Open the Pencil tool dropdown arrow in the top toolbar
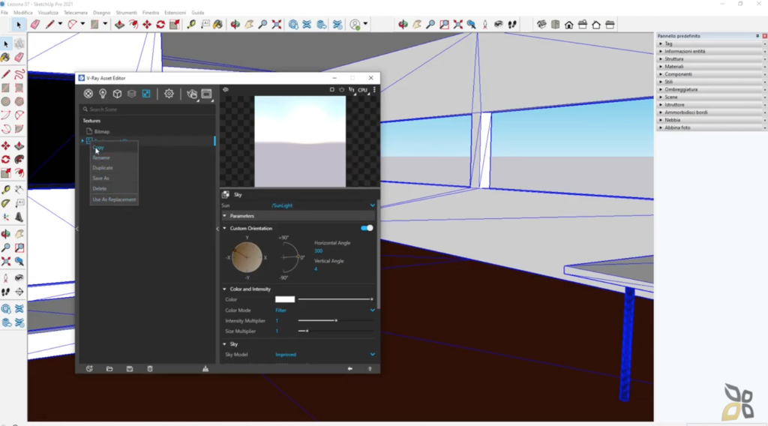Screen dimensions: 768x426 point(60,24)
